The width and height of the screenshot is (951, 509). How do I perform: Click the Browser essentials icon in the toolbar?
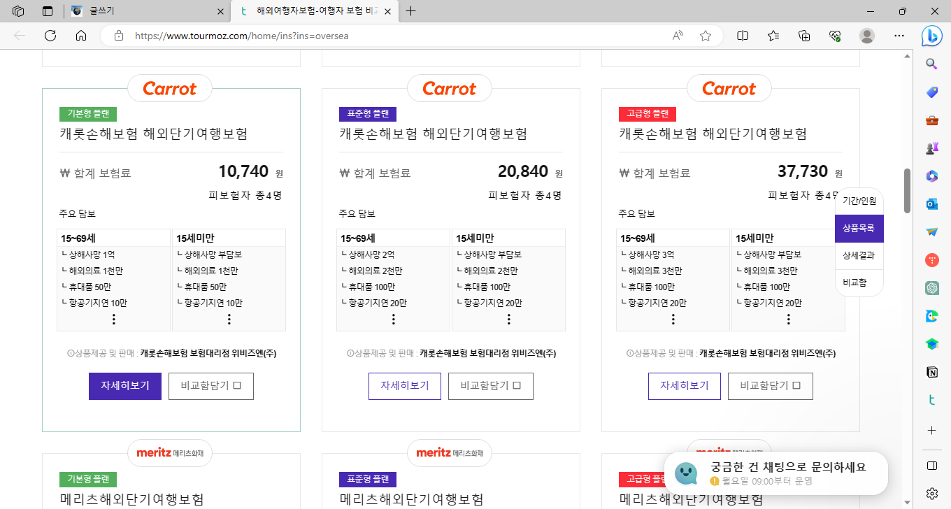834,35
